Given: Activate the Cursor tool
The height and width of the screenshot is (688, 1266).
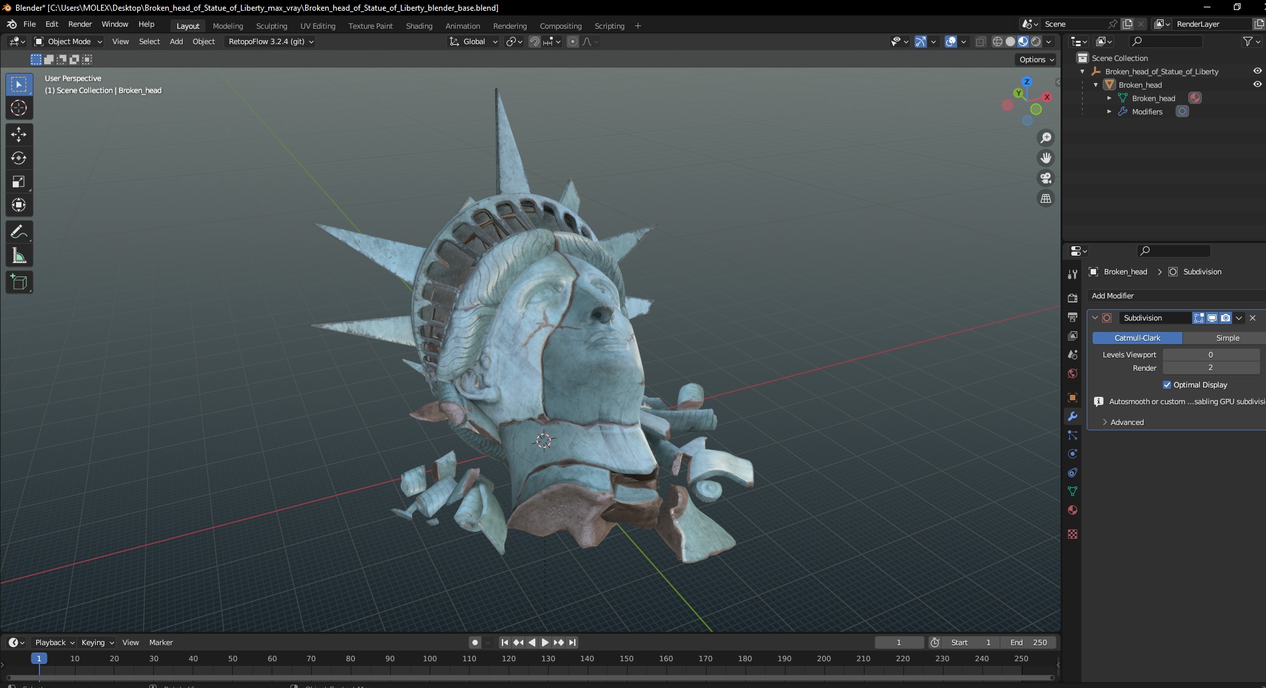Looking at the screenshot, I should 19,108.
